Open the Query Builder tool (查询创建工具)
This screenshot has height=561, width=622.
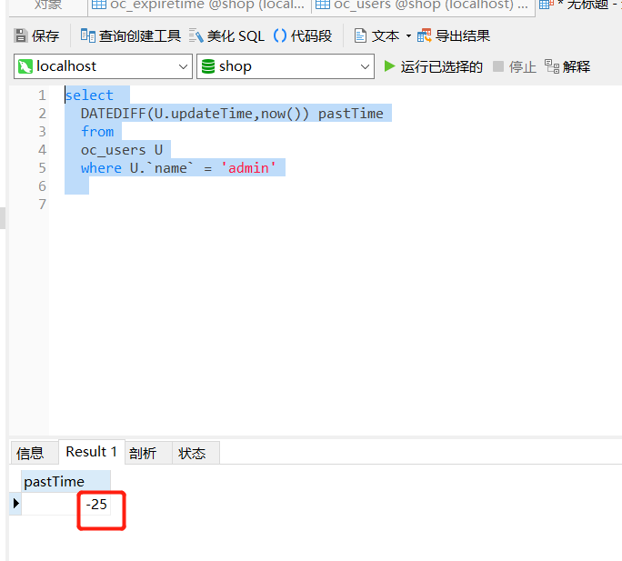tap(131, 35)
